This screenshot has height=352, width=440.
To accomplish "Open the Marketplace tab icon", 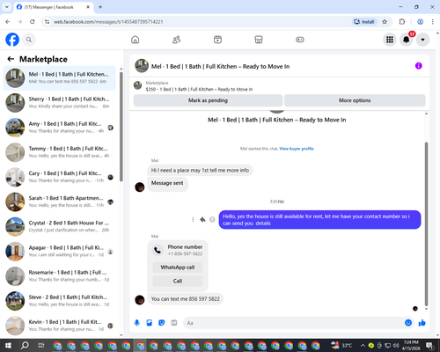I will (259, 40).
